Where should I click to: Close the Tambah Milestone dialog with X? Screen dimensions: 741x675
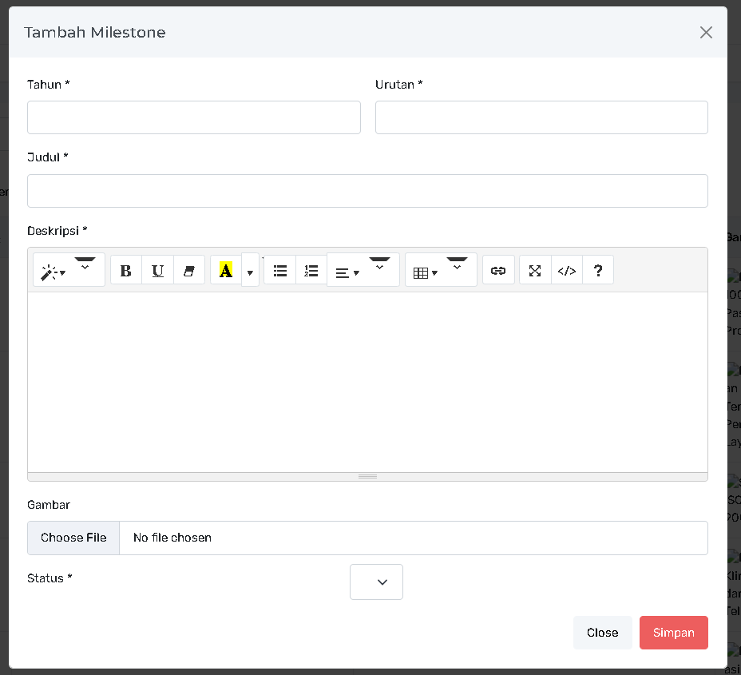point(706,33)
